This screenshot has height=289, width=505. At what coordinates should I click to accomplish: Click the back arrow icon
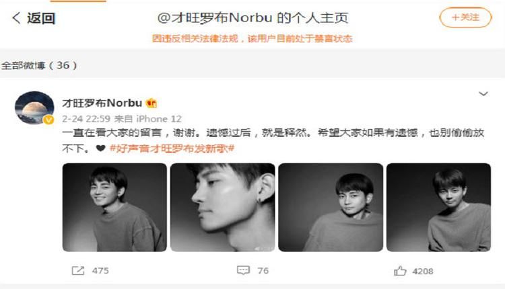tap(16, 18)
